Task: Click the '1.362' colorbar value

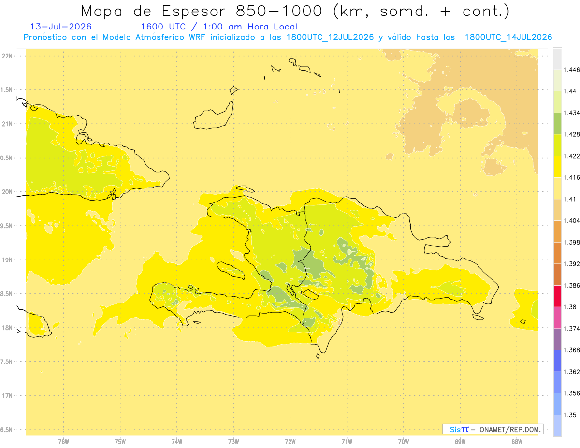Action: click(572, 372)
